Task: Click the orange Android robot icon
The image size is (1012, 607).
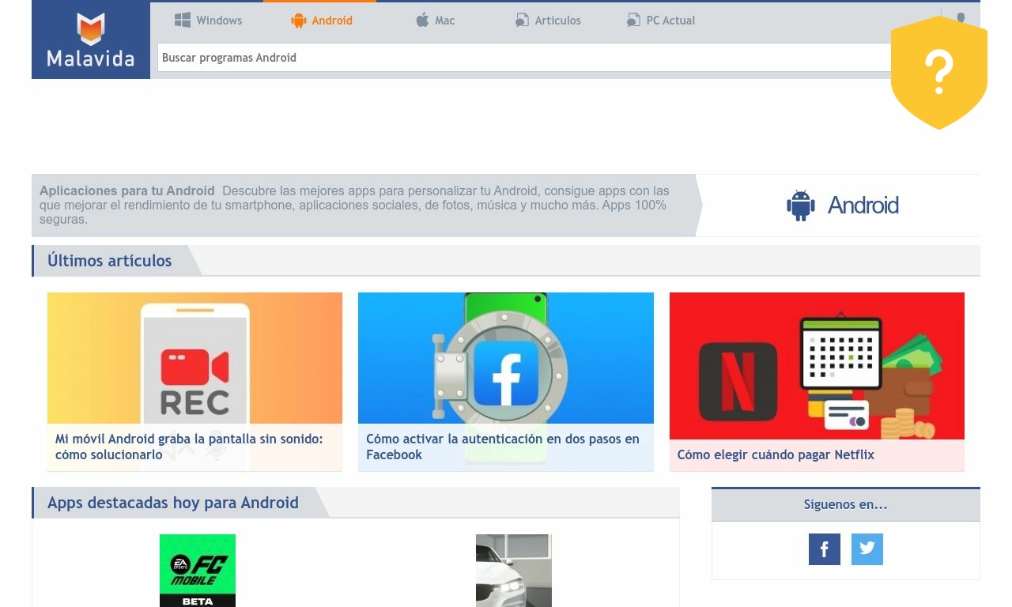Action: [298, 21]
